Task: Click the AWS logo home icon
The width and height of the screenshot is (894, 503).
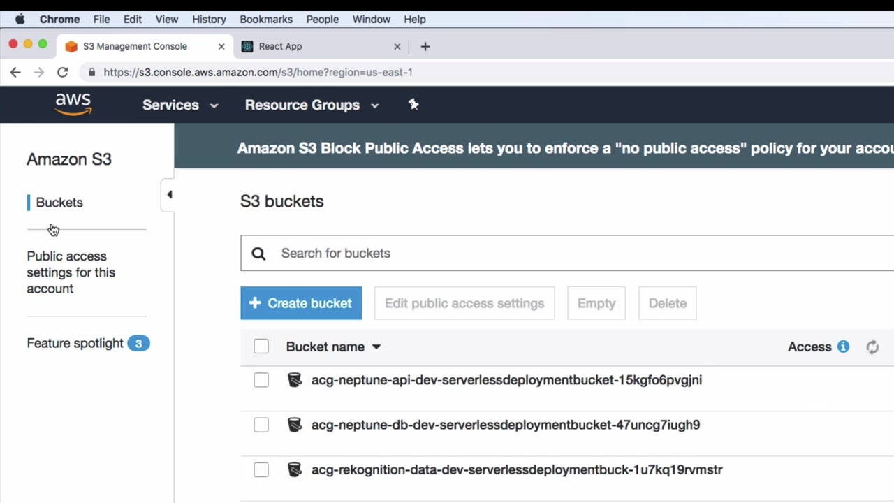Action: pyautogui.click(x=73, y=104)
